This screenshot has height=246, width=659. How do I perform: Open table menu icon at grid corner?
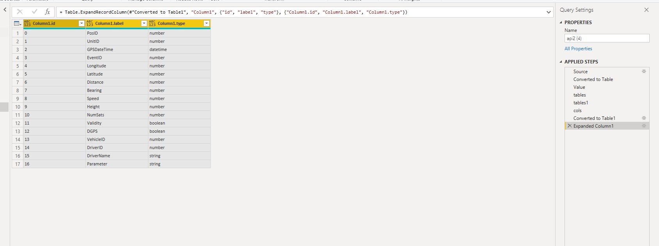(x=17, y=23)
